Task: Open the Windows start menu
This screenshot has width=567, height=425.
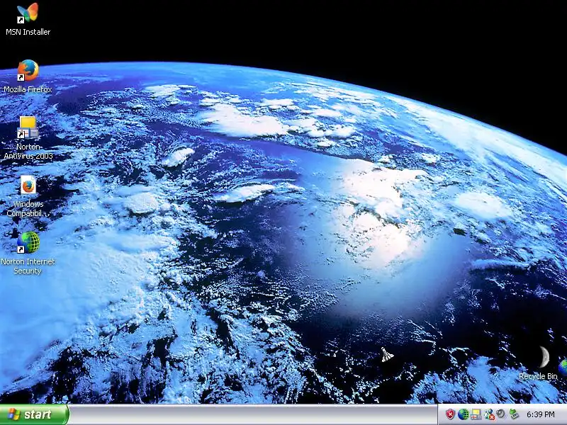Action: pos(34,414)
